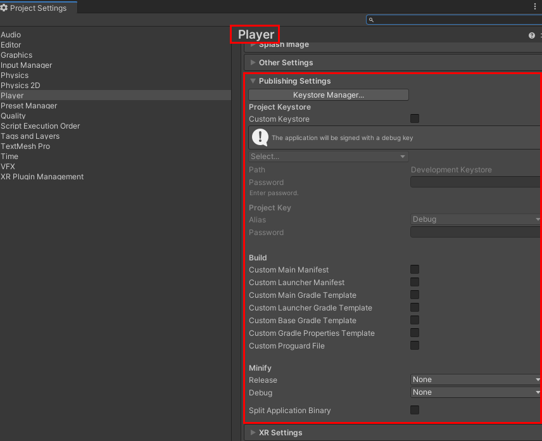Click the warning icon about debug key signing
This screenshot has width=542, height=441.
click(x=260, y=137)
